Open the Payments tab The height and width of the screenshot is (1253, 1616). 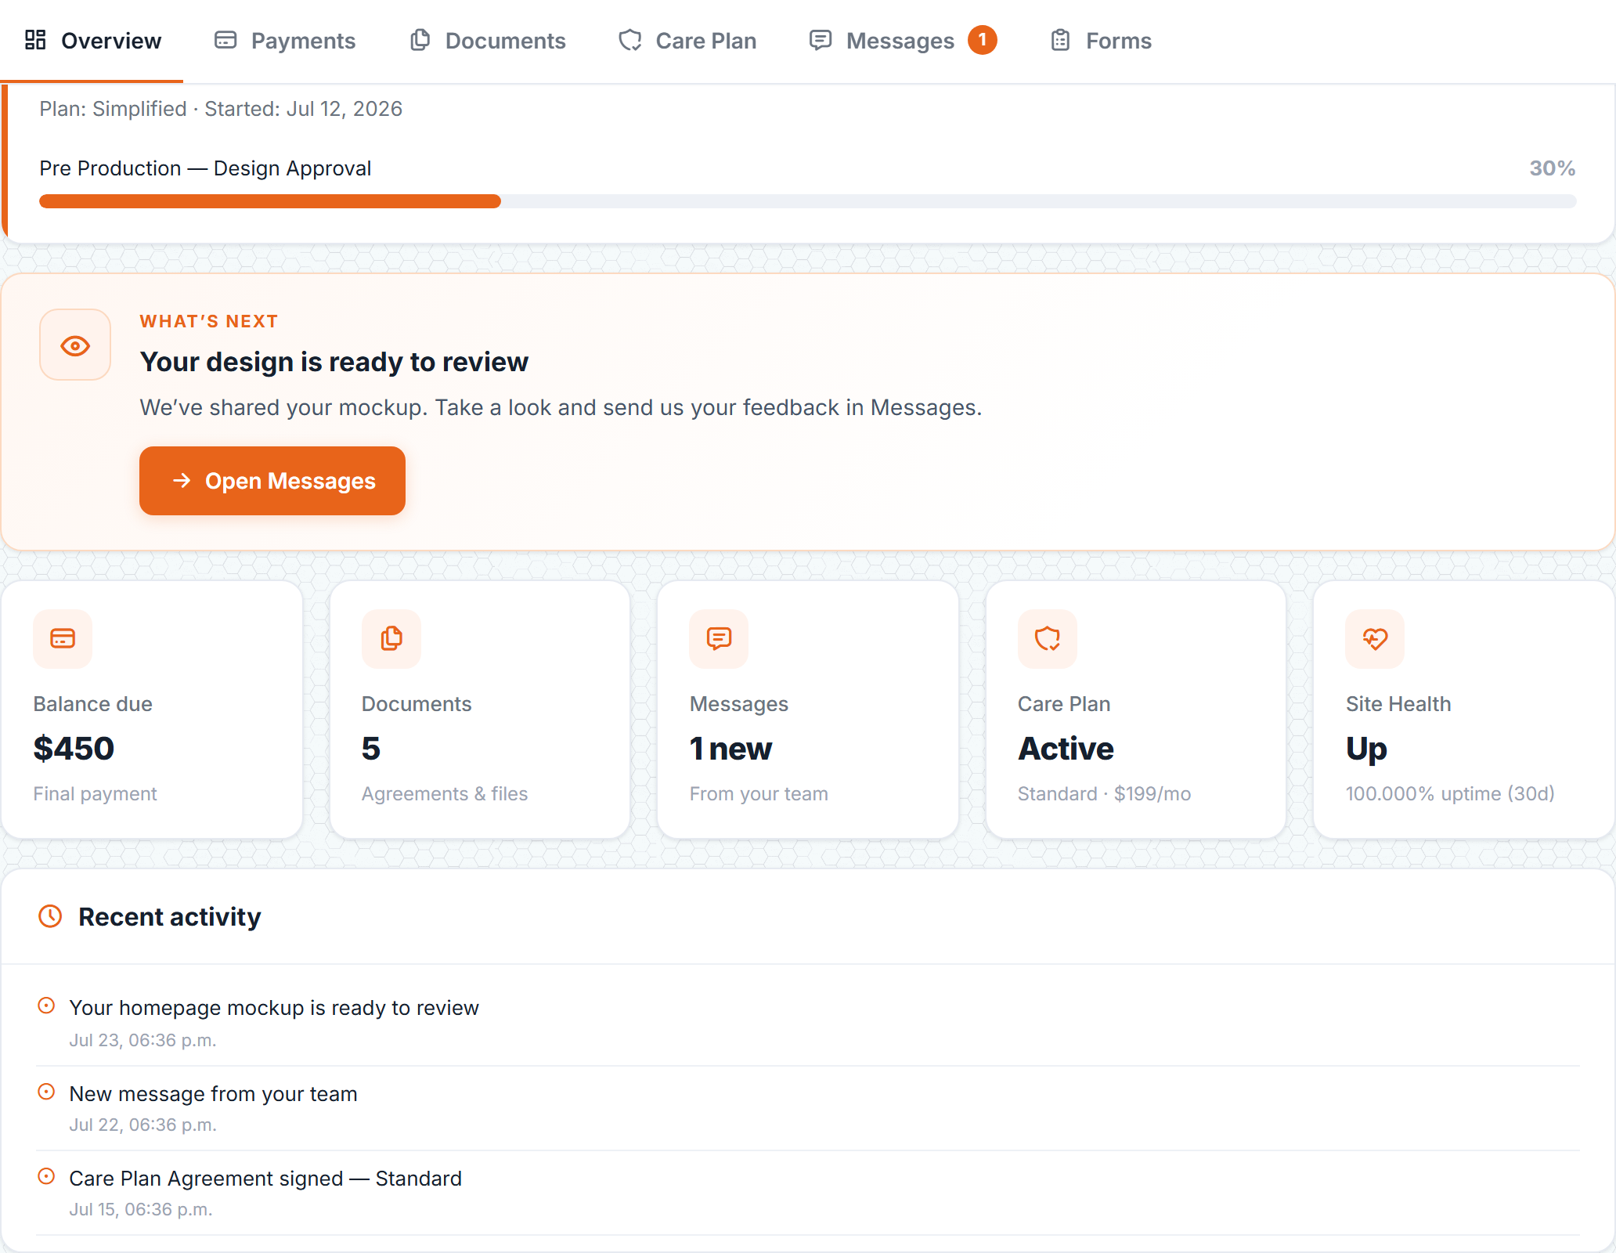click(x=285, y=41)
